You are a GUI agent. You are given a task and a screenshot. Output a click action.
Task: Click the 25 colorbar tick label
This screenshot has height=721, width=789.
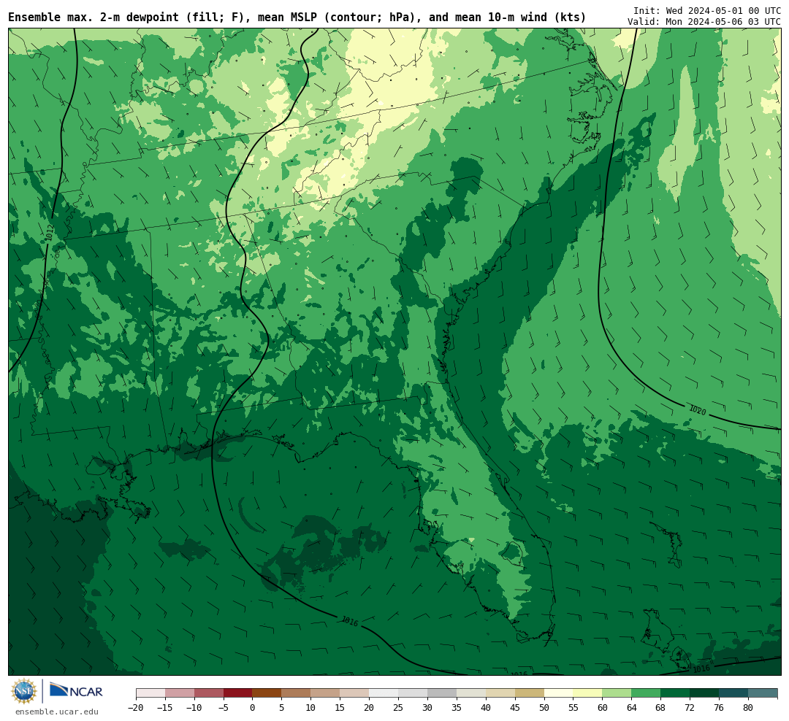coord(399,707)
